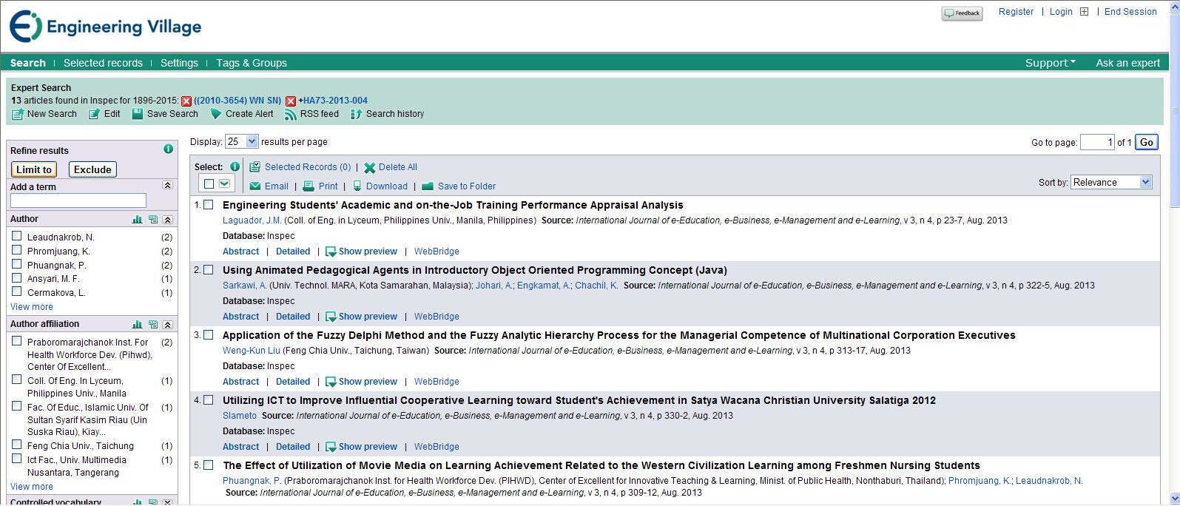Check the Cermakova, L. author checkbox
Image resolution: width=1180 pixels, height=506 pixels.
(16, 291)
